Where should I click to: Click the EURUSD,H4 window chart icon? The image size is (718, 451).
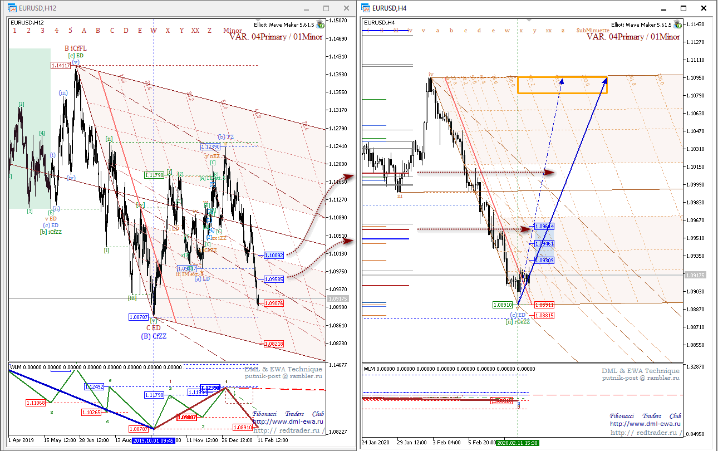pos(366,8)
